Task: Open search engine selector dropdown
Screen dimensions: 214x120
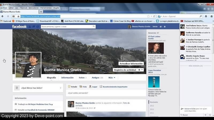Action: tap(159, 16)
